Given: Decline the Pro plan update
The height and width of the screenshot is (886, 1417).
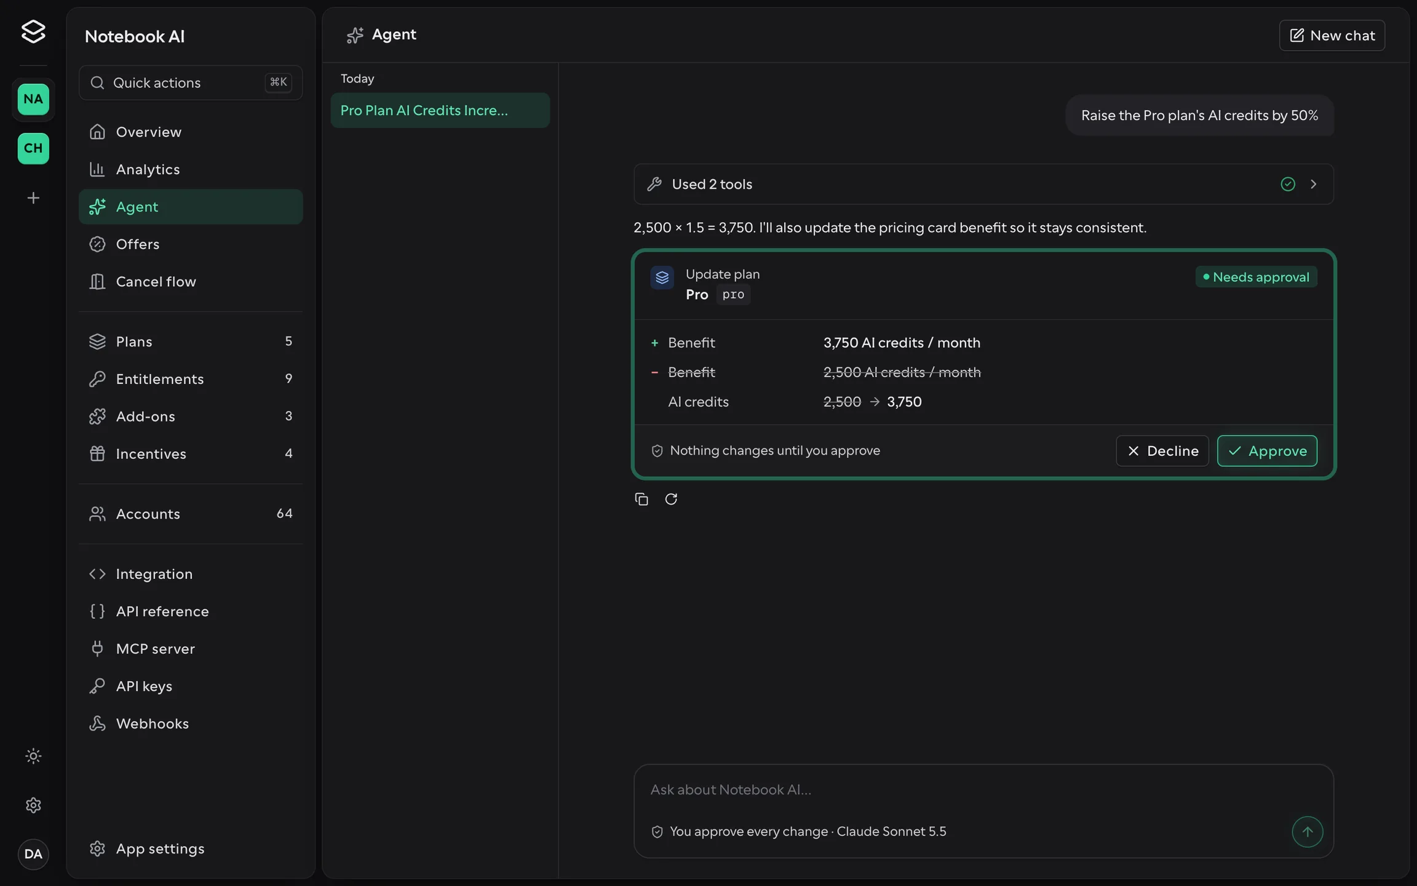Looking at the screenshot, I should [x=1162, y=451].
